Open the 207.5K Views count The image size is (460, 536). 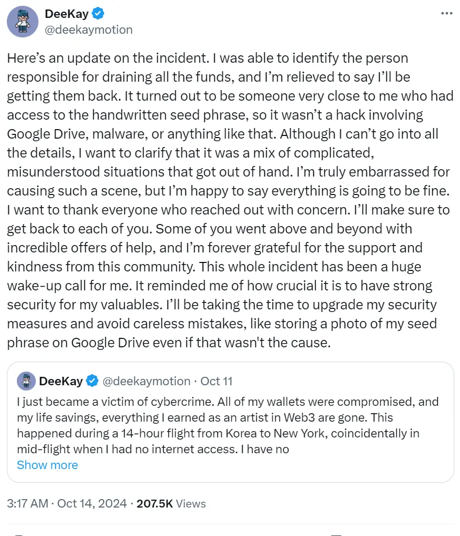click(171, 503)
